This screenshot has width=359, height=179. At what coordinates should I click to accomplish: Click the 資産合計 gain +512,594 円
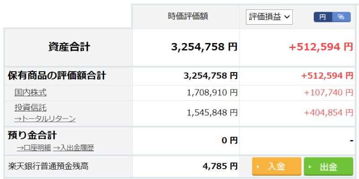(x=321, y=47)
